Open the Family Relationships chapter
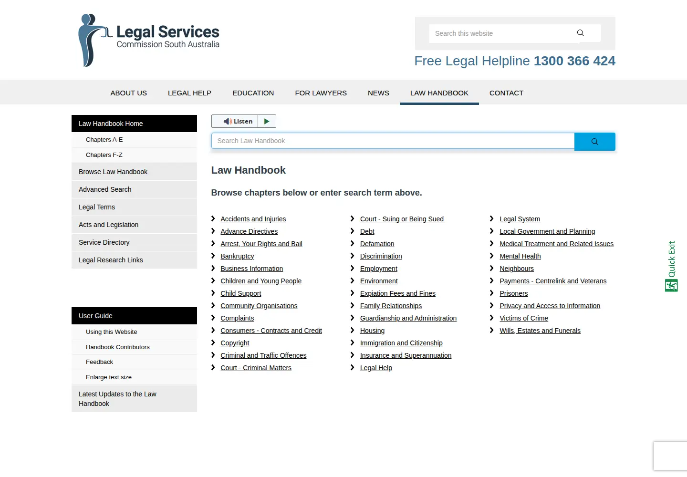Viewport: 687px width, 477px height. coord(391,306)
